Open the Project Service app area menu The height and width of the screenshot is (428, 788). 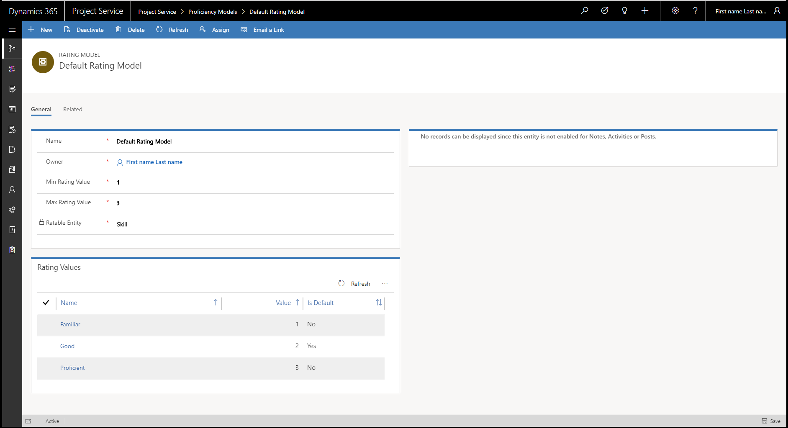(98, 11)
